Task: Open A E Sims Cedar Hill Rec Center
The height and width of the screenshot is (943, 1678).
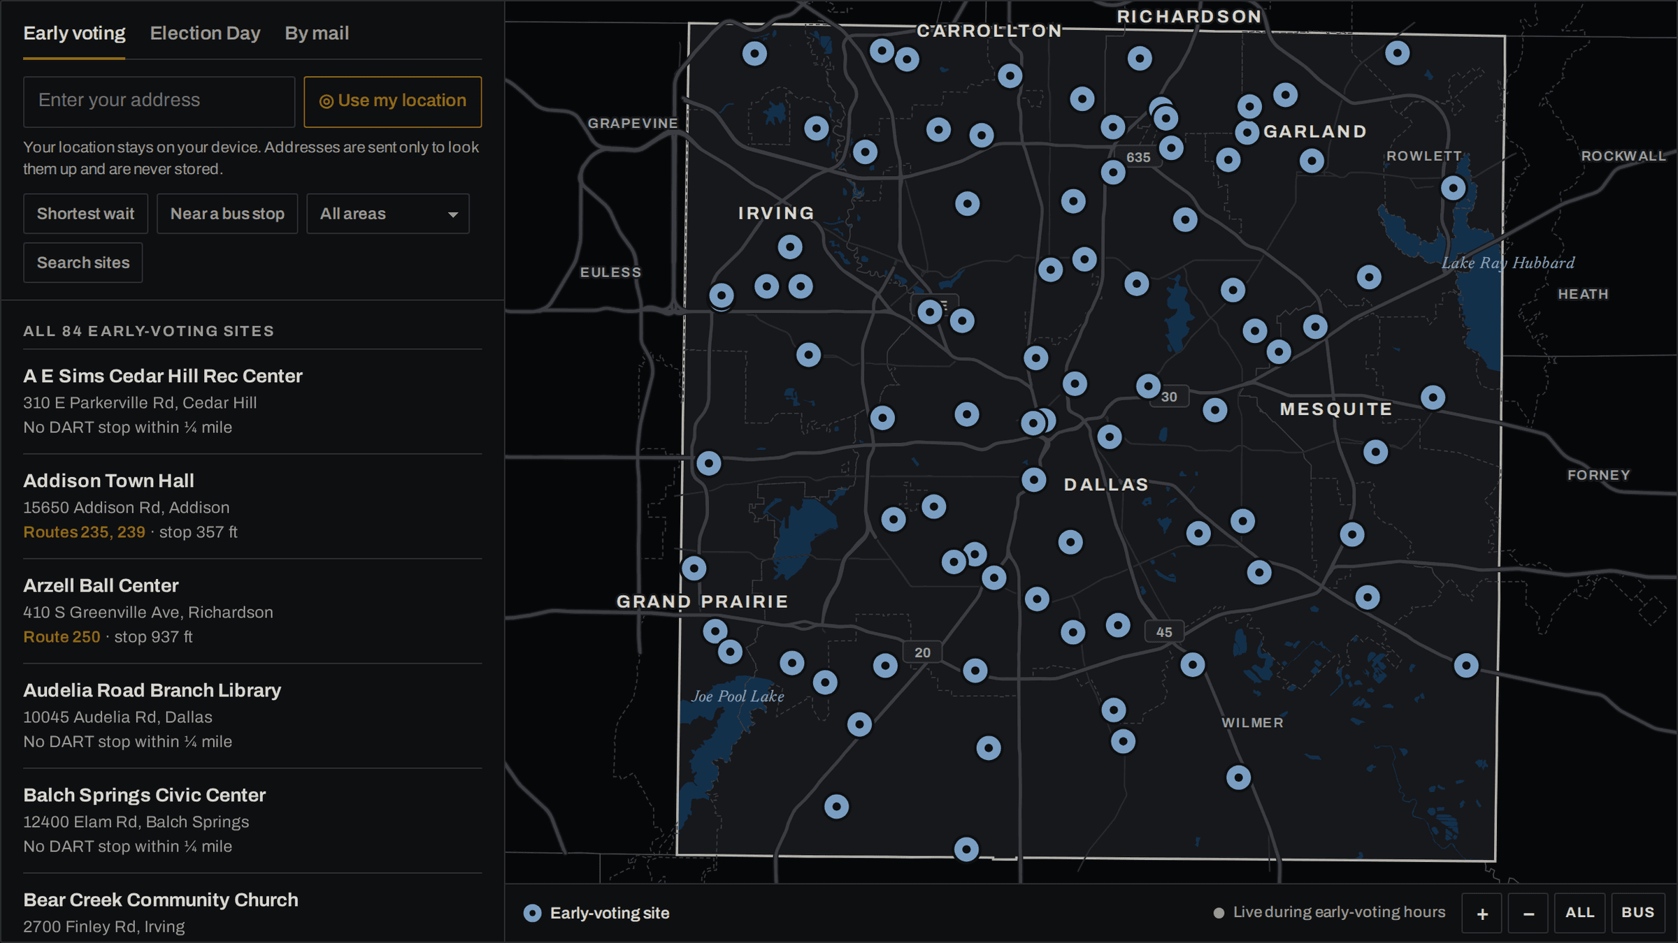Action: 252,402
